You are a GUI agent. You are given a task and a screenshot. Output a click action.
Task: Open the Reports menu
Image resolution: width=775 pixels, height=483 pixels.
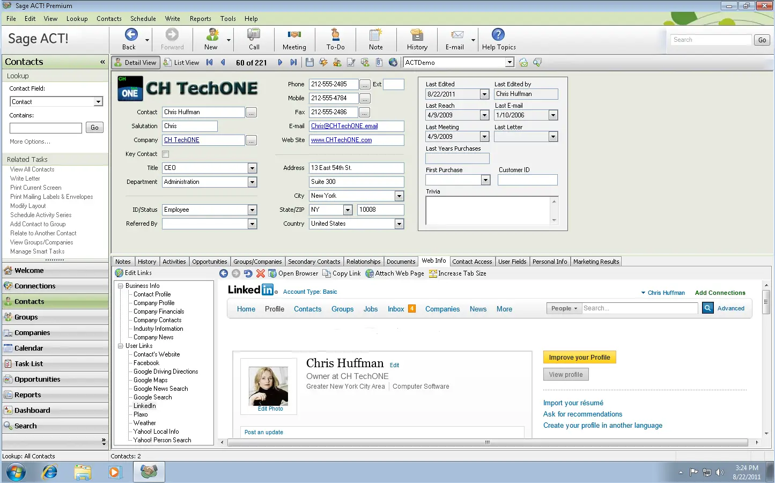pyautogui.click(x=201, y=19)
